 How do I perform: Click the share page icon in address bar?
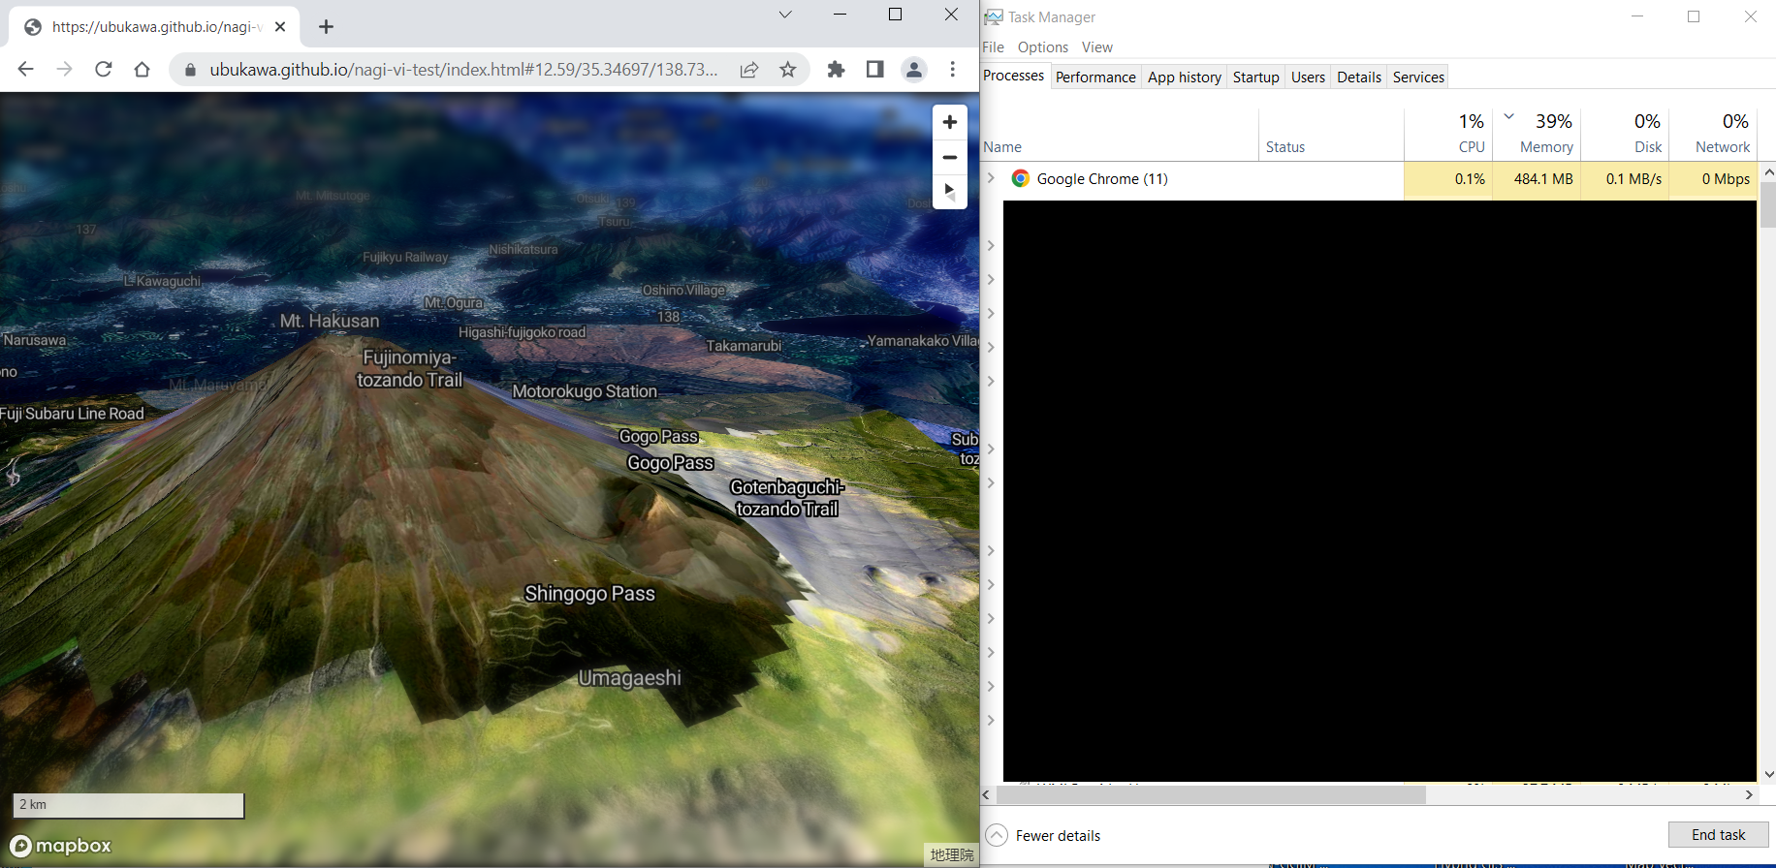pyautogui.click(x=749, y=70)
